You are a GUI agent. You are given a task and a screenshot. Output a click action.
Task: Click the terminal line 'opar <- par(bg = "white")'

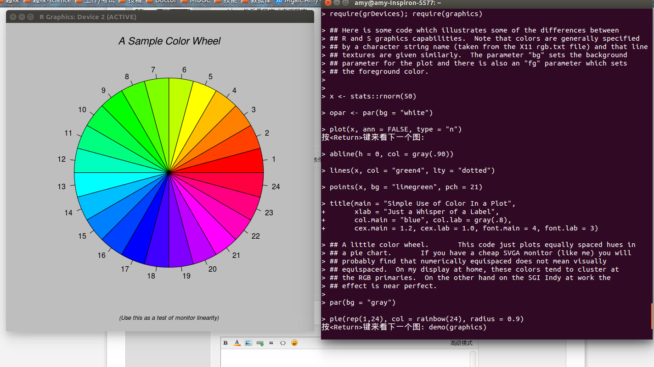(x=377, y=113)
